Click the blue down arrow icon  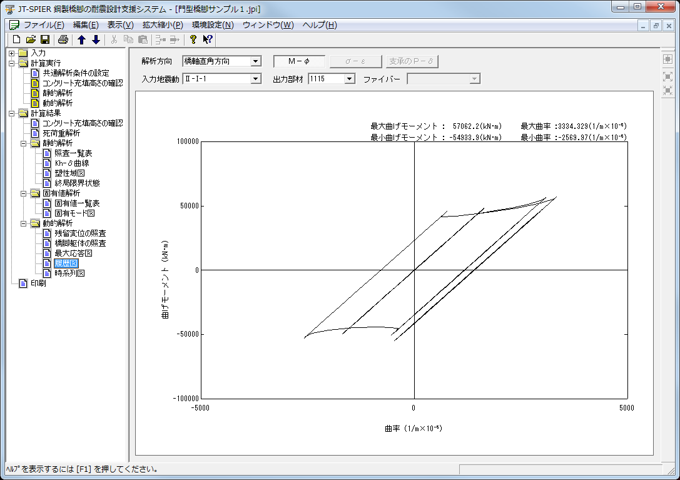[x=95, y=40]
